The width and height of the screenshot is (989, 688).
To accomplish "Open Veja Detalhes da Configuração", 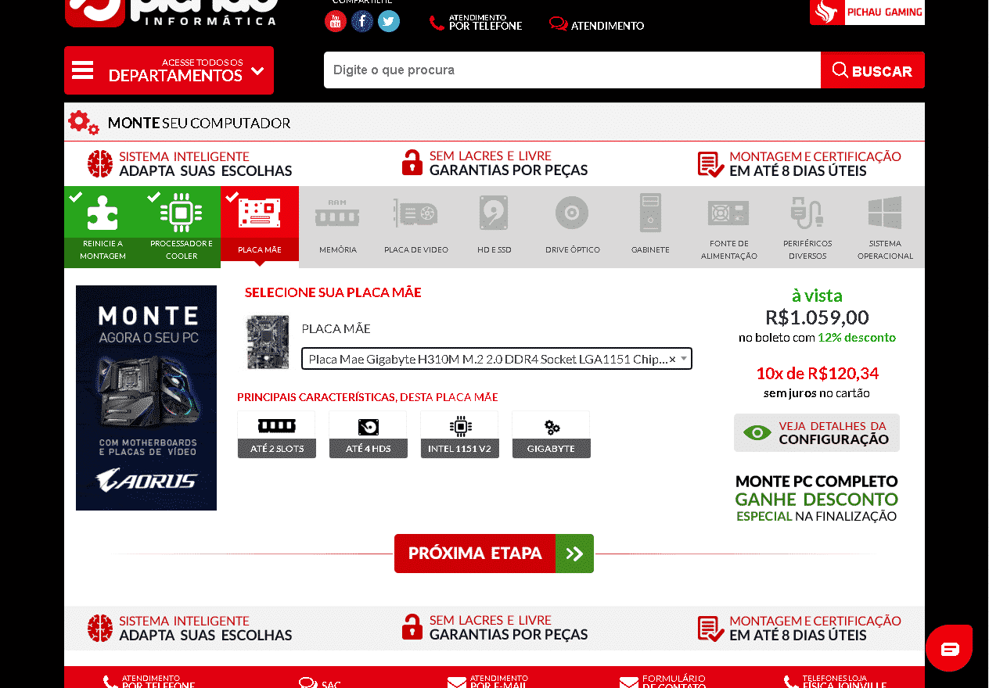I will tap(817, 432).
